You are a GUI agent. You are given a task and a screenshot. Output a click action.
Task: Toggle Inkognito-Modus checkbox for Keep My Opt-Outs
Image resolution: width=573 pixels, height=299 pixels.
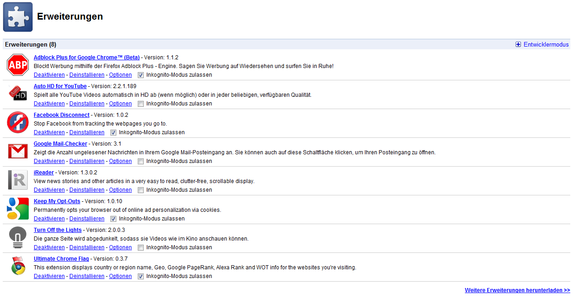click(x=113, y=219)
